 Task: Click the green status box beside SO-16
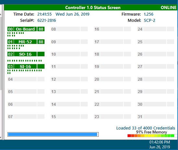(x=41, y=54)
